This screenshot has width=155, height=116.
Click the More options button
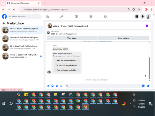point(123,38)
